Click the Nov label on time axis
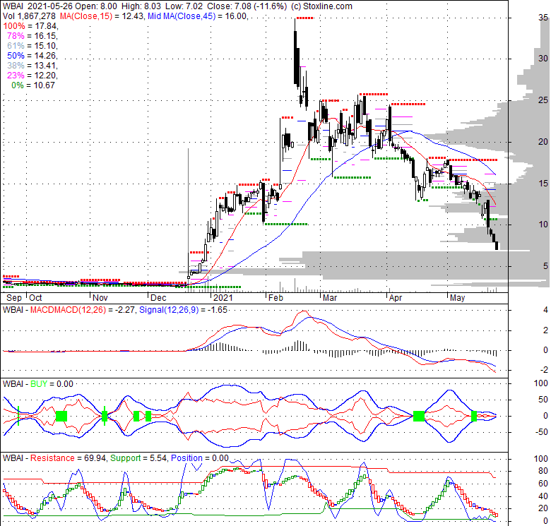The width and height of the screenshot is (551, 526). pyautogui.click(x=100, y=298)
